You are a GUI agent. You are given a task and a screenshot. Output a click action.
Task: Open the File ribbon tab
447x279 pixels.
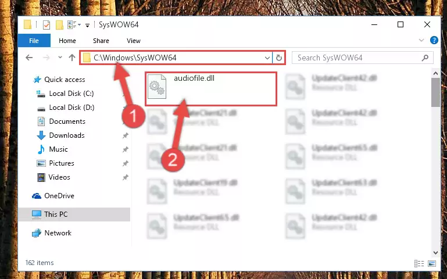pyautogui.click(x=34, y=41)
